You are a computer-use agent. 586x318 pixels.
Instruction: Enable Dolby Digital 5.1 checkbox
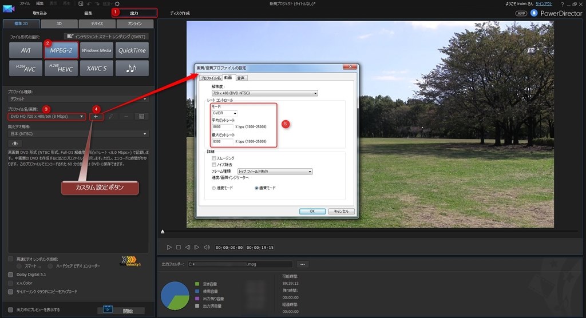coord(10,275)
